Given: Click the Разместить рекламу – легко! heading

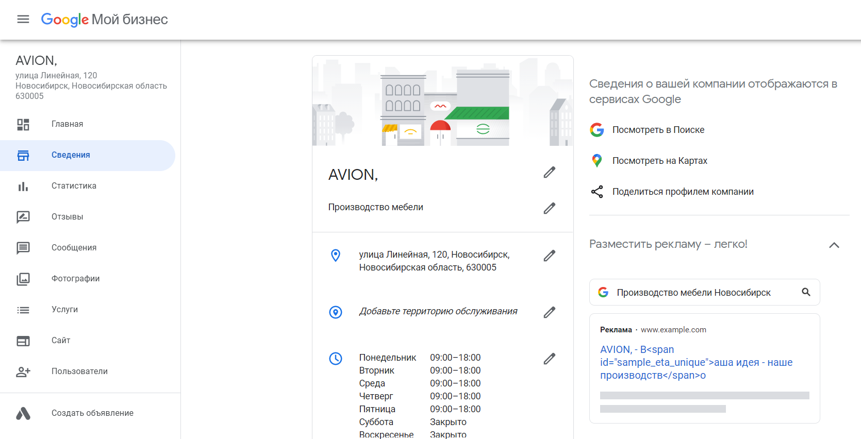Looking at the screenshot, I should click(x=668, y=244).
